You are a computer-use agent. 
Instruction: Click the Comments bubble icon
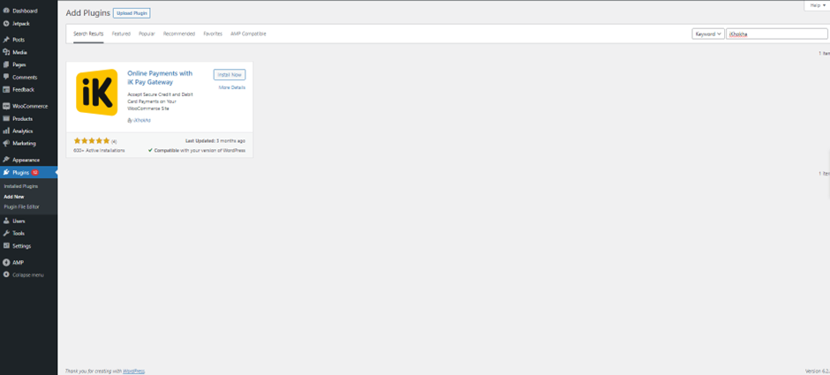pos(6,78)
